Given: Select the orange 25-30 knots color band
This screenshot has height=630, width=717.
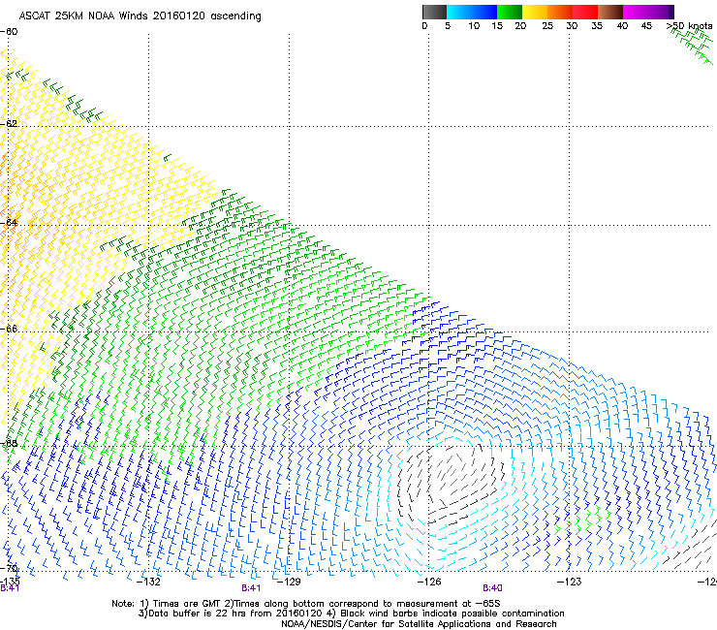Looking at the screenshot, I should pos(560,12).
